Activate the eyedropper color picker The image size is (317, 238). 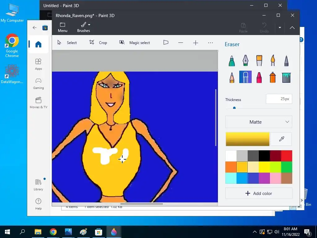click(x=281, y=139)
